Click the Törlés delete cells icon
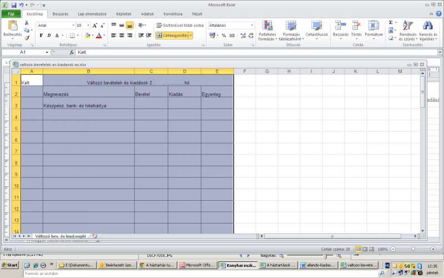The height and width of the screenshot is (278, 444). coord(356,26)
